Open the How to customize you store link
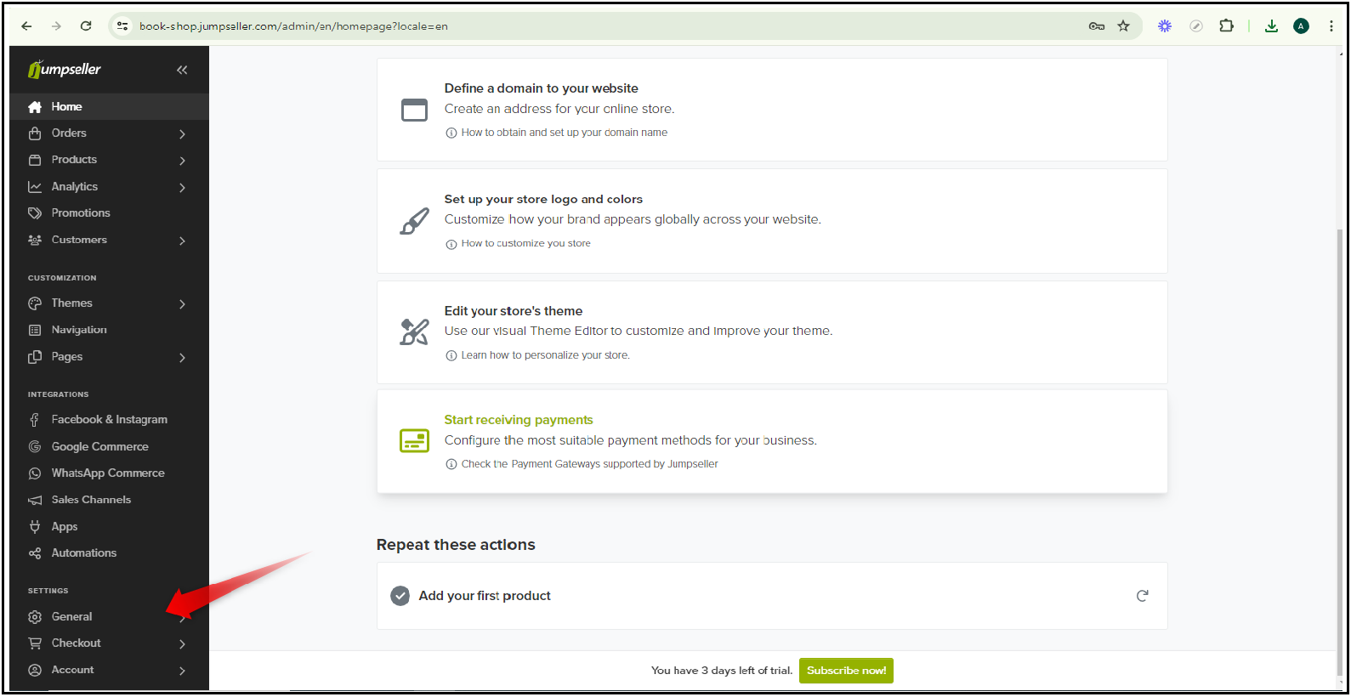This screenshot has width=1351, height=697. pos(525,244)
